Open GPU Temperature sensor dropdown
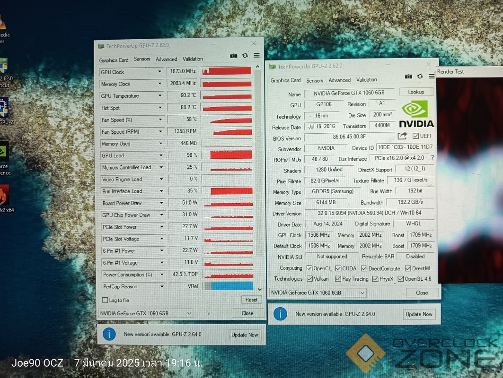503x378 pixels. pos(160,95)
